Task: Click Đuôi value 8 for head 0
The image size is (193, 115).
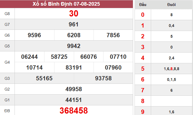Action: point(171,15)
